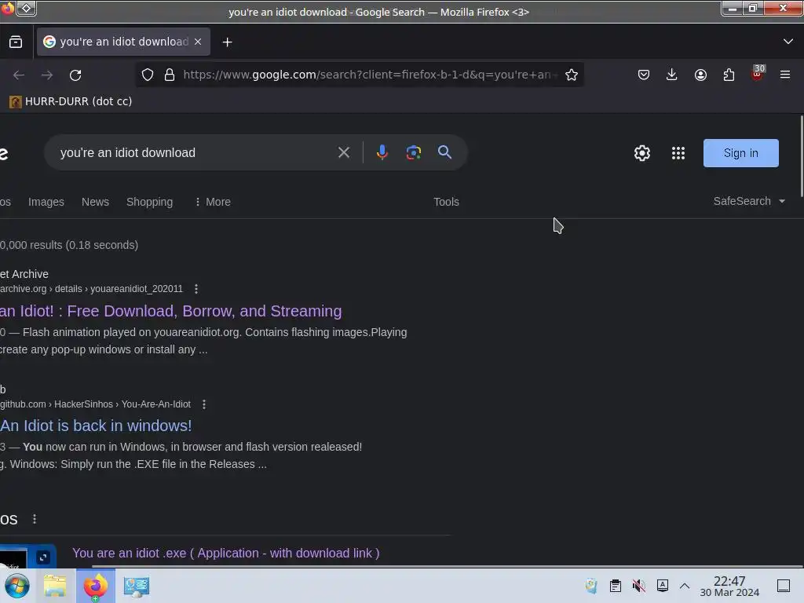The width and height of the screenshot is (804, 603).
Task: Open three-dot menu for archive.org result
Action: (196, 289)
